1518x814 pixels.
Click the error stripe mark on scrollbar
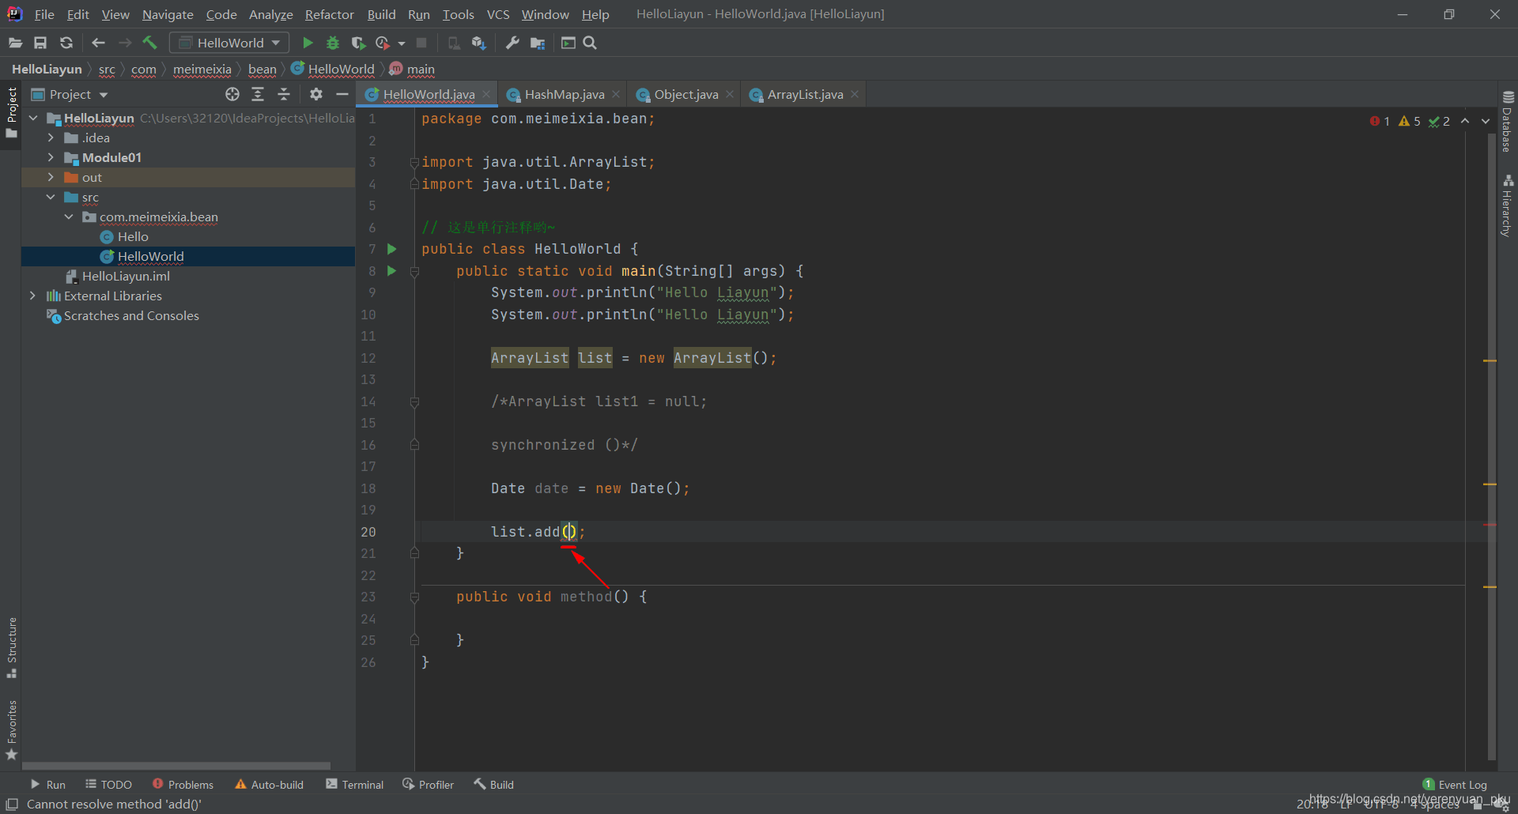click(1490, 525)
